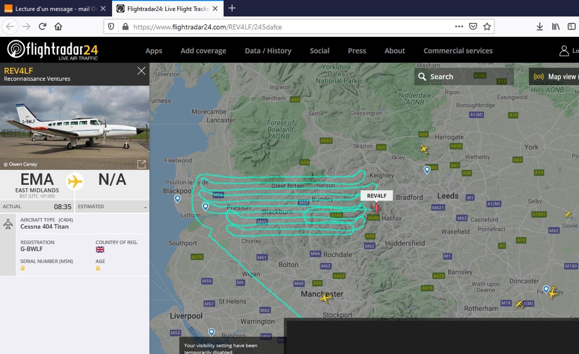Click the REV4LF map label
This screenshot has width=579, height=354.
click(377, 195)
